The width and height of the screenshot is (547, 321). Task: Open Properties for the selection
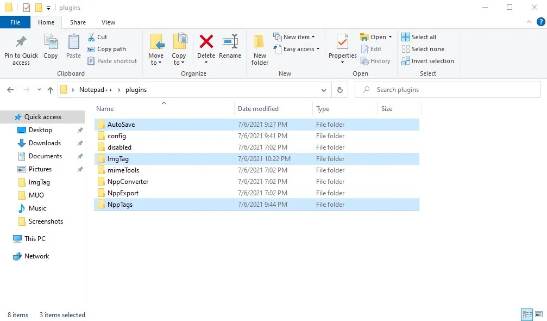[342, 48]
